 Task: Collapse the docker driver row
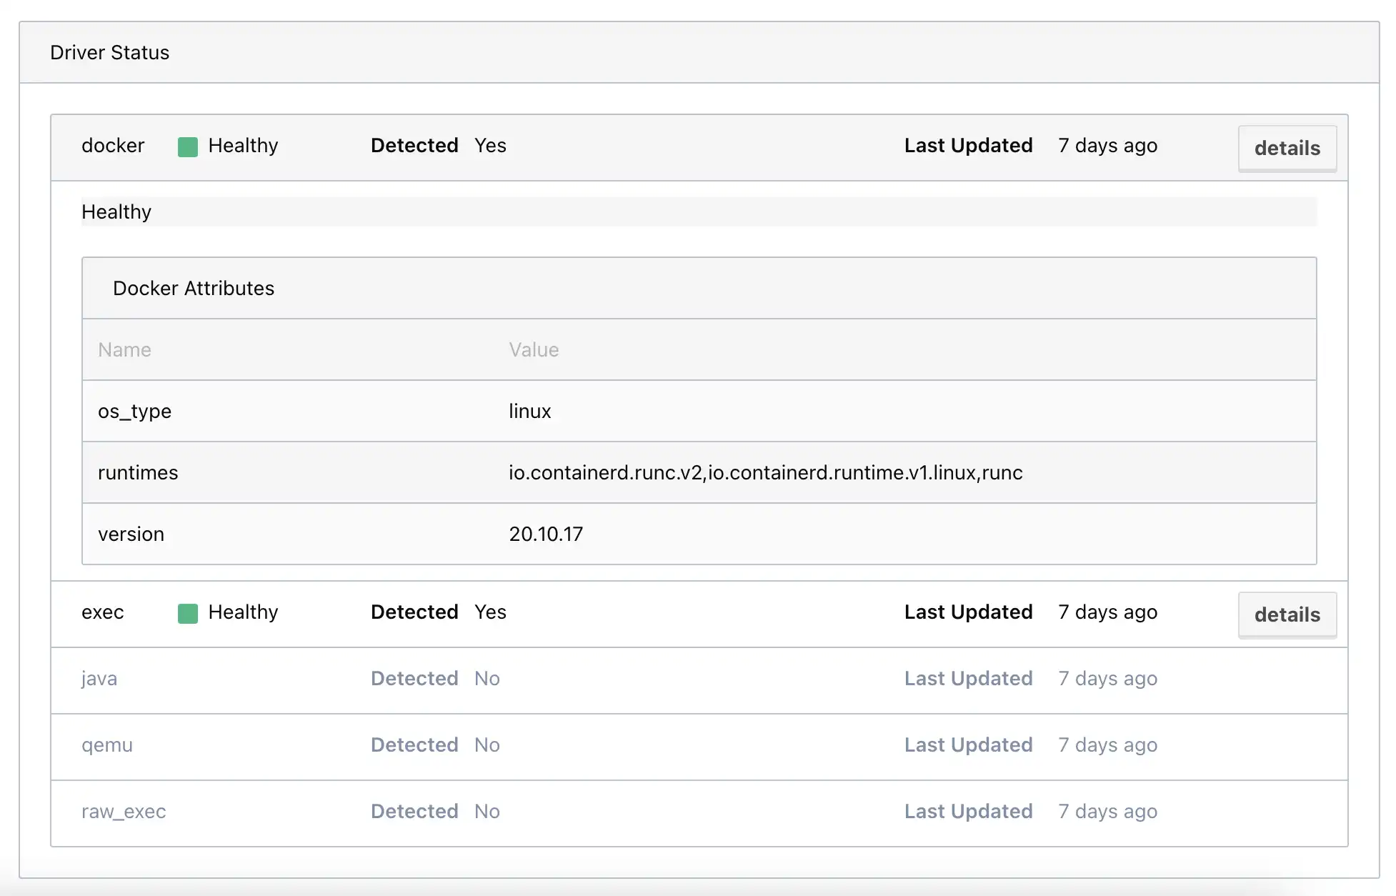click(114, 146)
